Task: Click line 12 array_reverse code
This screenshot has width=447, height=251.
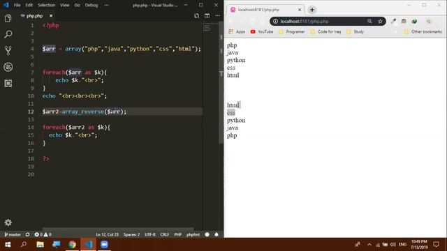Action: (85, 112)
